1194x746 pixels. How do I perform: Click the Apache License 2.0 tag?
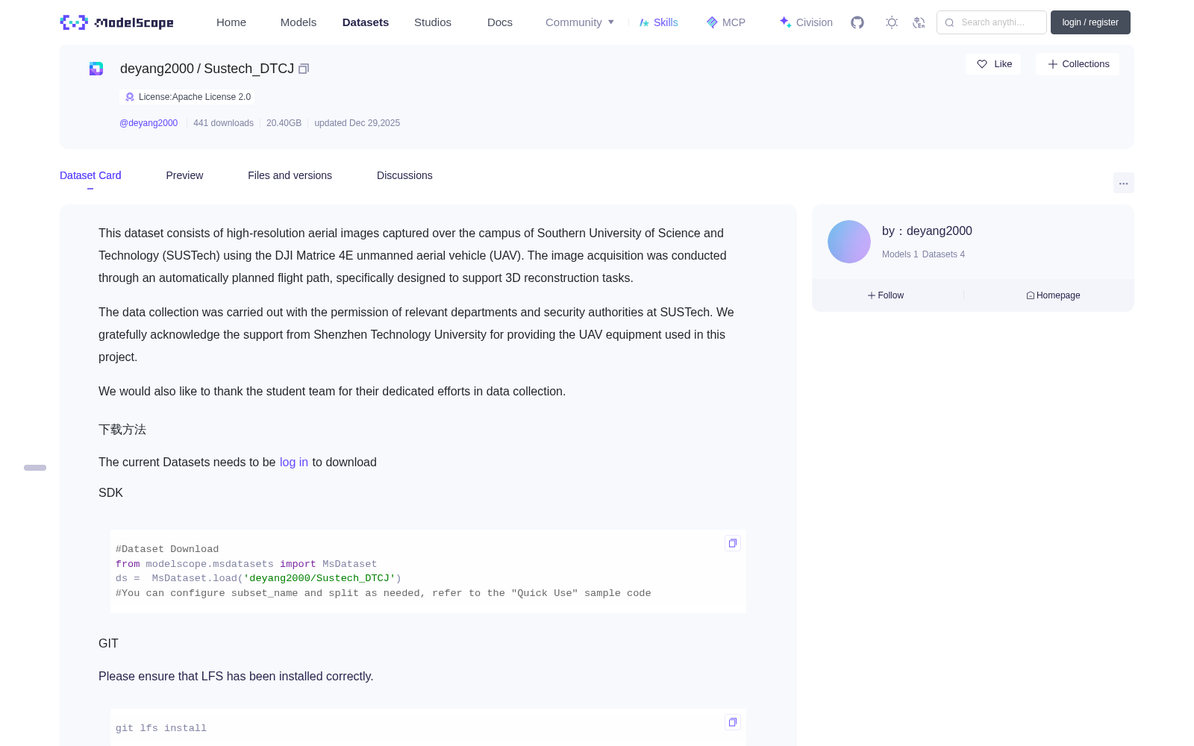click(187, 97)
